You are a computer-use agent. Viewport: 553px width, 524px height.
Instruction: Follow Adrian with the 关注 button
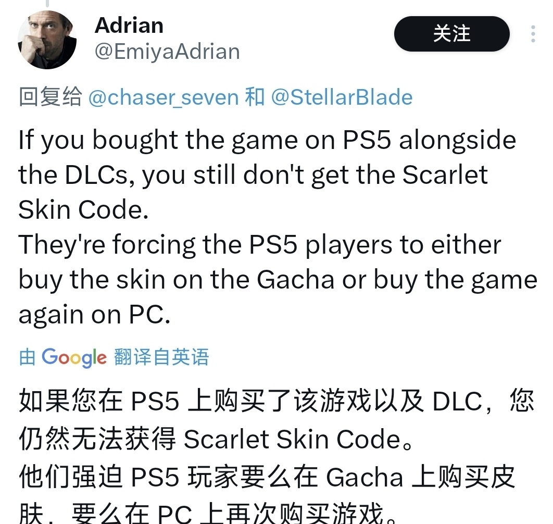point(452,34)
